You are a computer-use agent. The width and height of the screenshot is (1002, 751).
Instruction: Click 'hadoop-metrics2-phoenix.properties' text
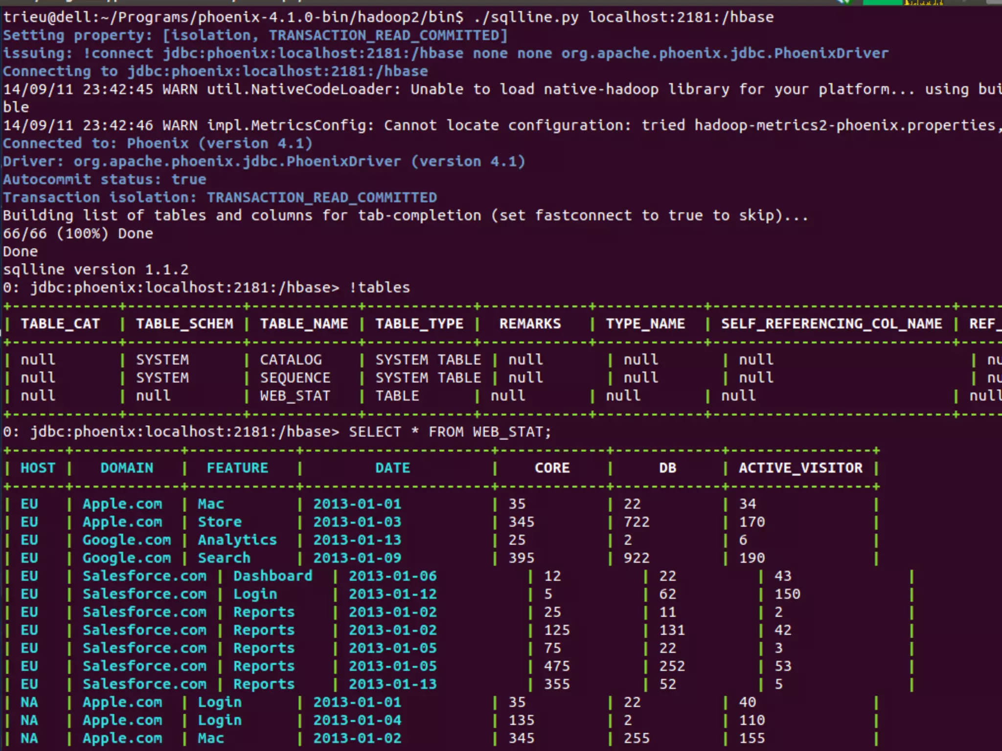coord(845,126)
